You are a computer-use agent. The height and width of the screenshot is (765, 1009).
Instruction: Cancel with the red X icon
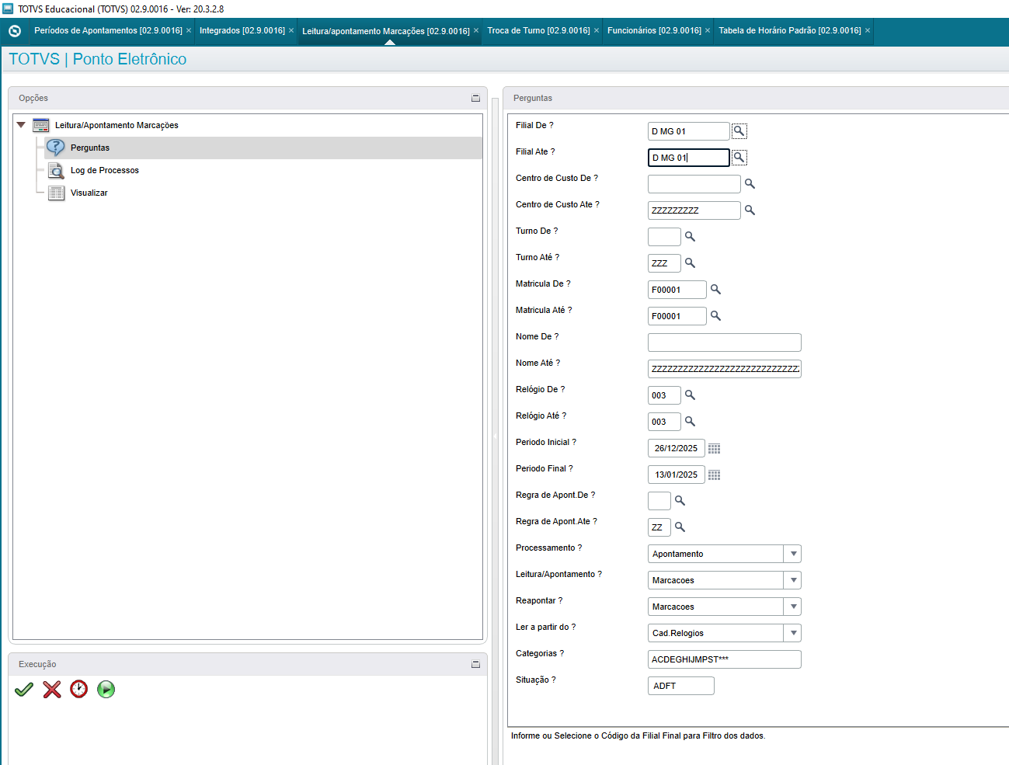(x=52, y=690)
